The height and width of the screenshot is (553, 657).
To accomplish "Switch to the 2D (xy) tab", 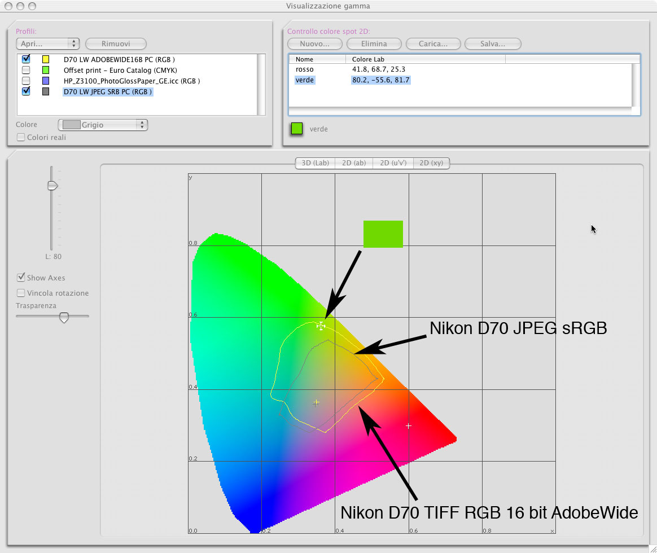I will pos(431,163).
